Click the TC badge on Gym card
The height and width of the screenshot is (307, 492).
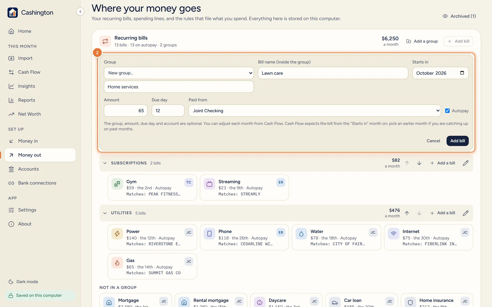click(189, 182)
